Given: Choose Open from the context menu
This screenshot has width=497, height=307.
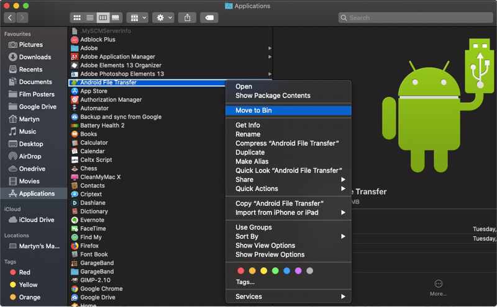Looking at the screenshot, I should pos(288,86).
